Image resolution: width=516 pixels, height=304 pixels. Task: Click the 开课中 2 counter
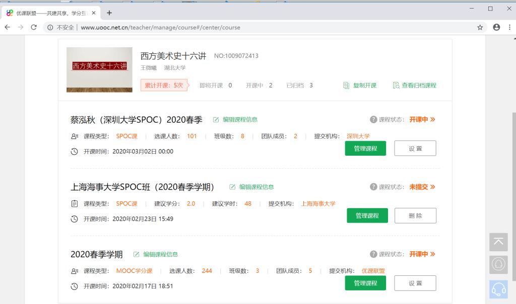coord(259,85)
